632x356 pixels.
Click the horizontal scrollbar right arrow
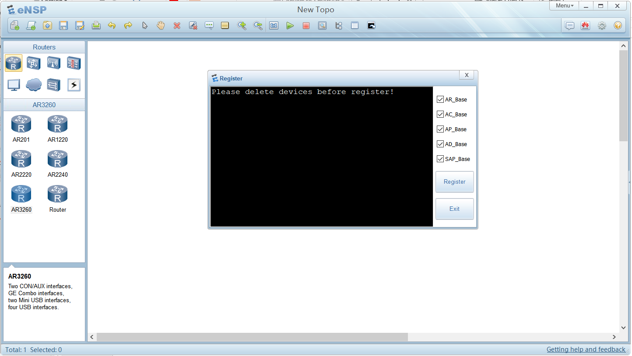(614, 337)
